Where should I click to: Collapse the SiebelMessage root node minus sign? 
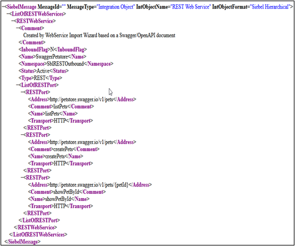3,7
